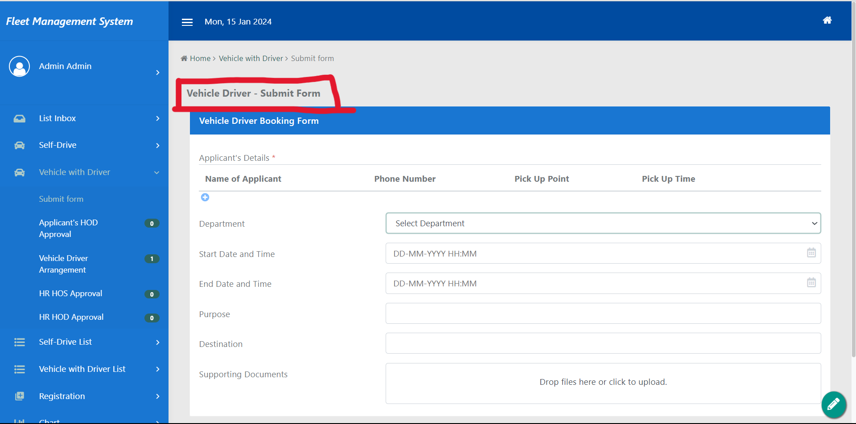Screen dimensions: 856x424
Task: Open Applicant's HOD Approval page
Action: coord(68,228)
